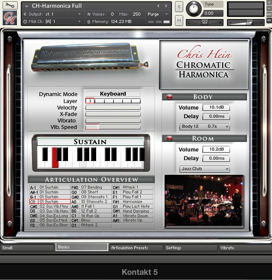Click the Body Delay value field
Screen dimensions: 272x280
(x=216, y=116)
